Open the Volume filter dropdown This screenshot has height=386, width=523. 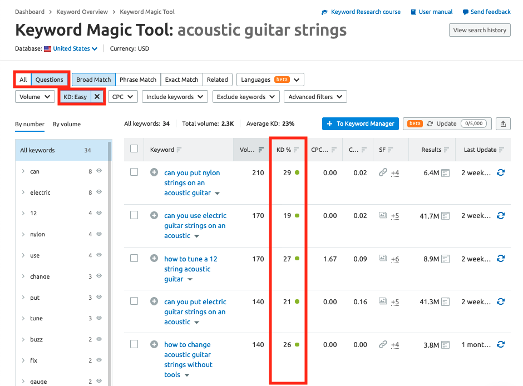34,97
